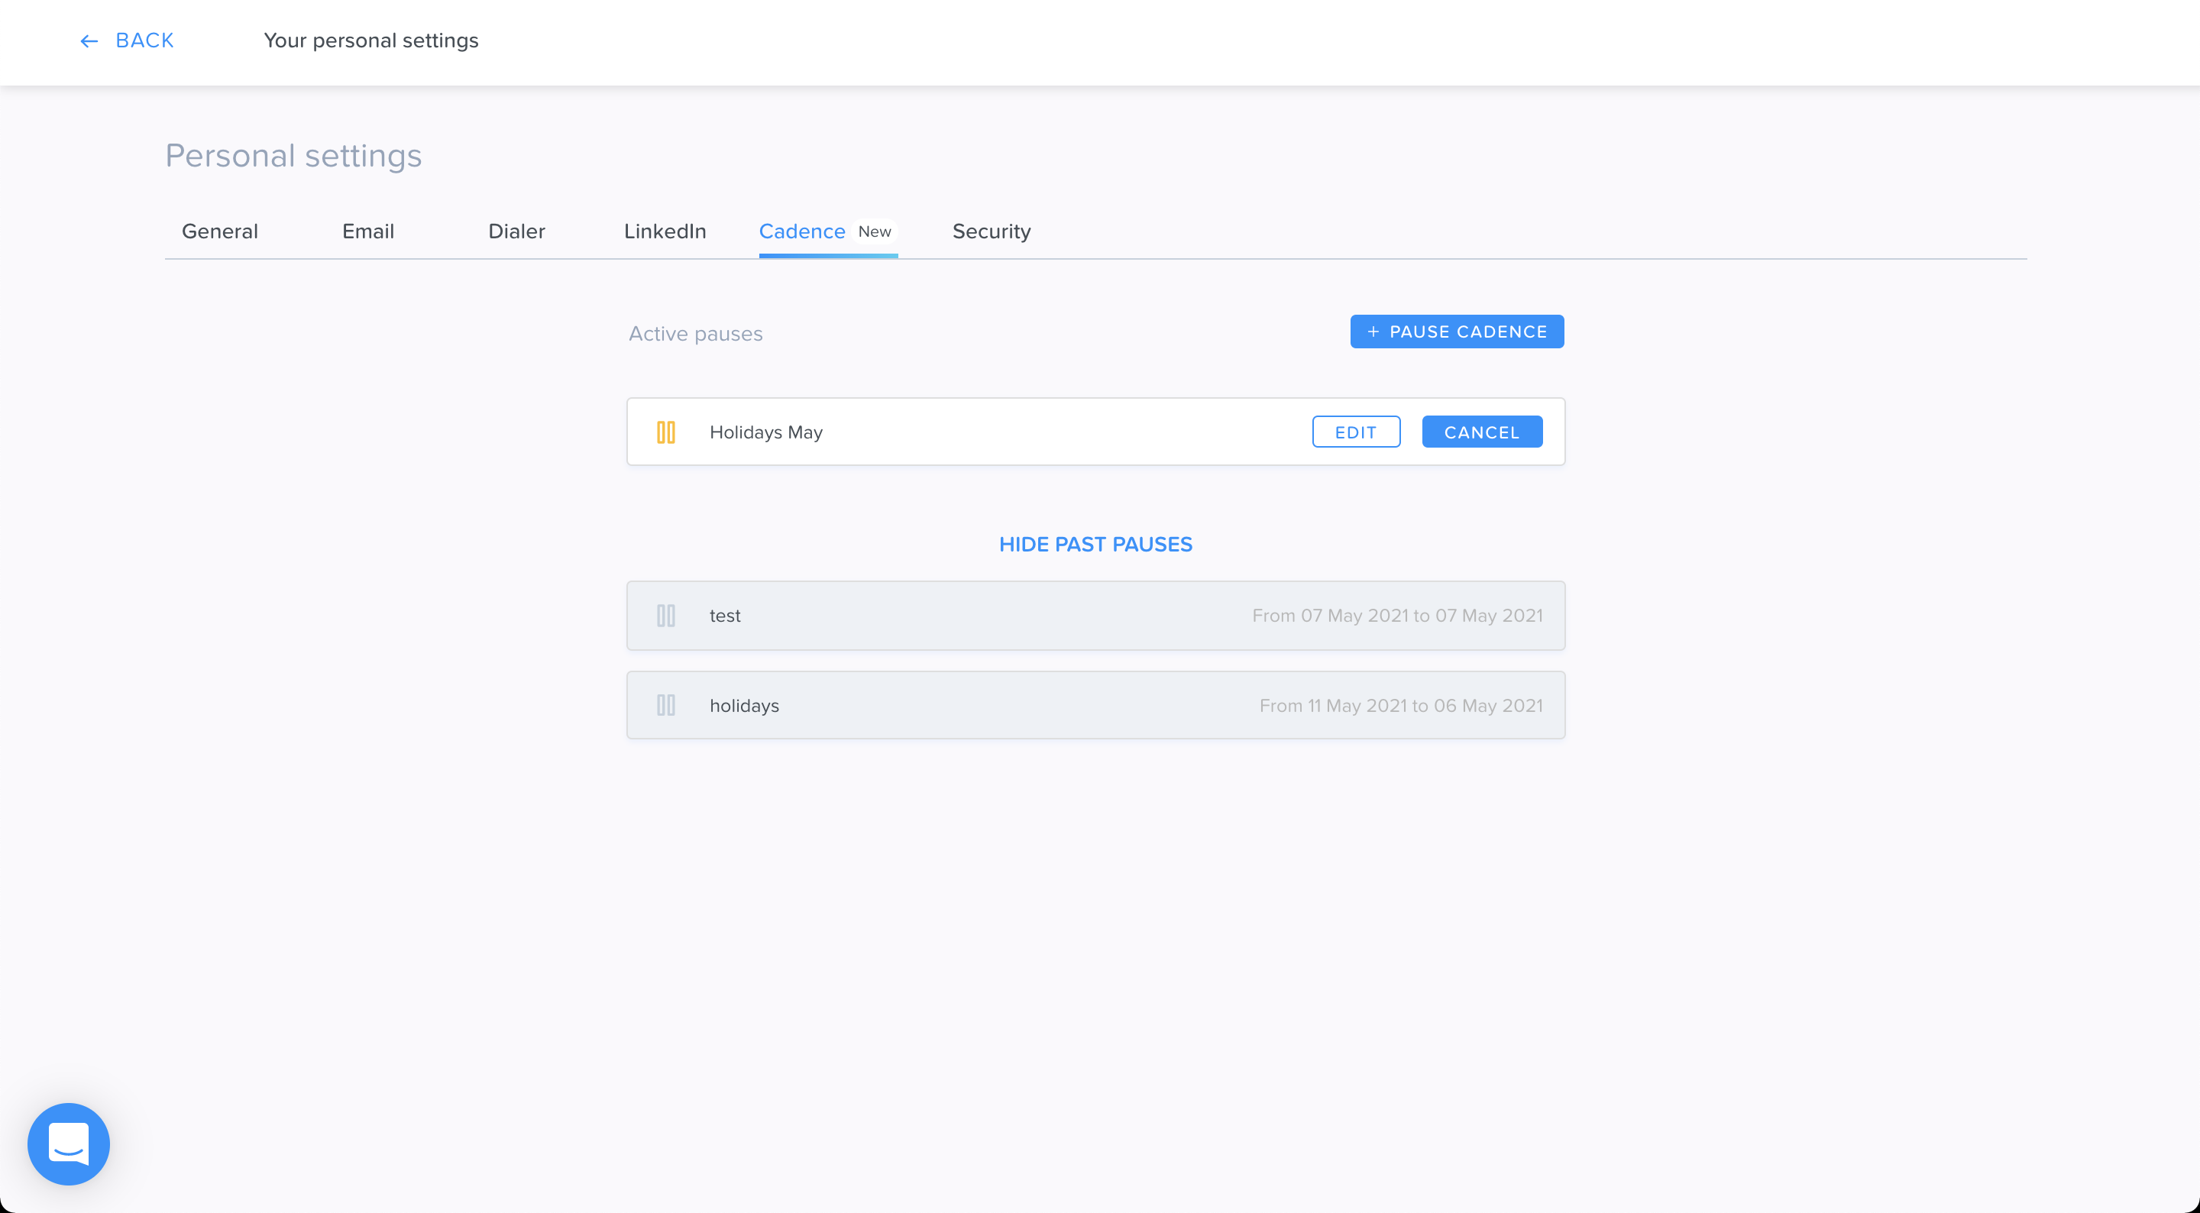The image size is (2200, 1213).
Task: Click the grey pause icon for holidays
Action: point(665,705)
